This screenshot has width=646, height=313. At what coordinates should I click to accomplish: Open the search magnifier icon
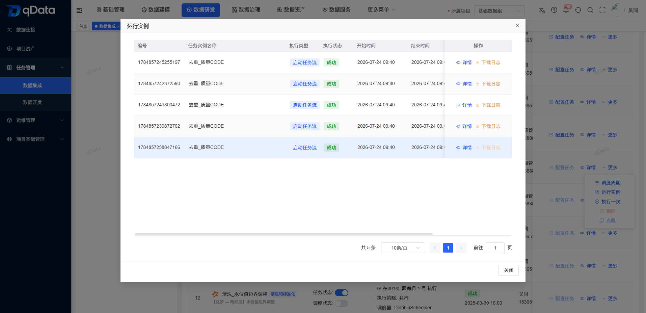[590, 10]
